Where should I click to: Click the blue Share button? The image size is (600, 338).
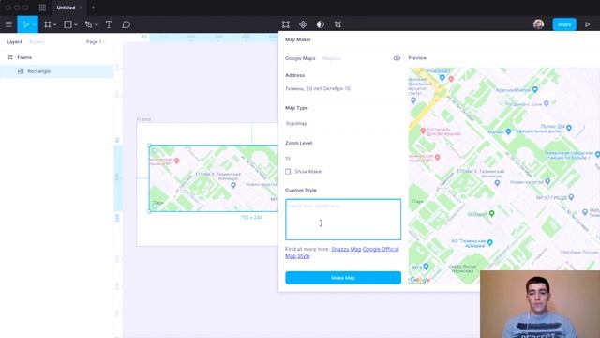[x=564, y=24]
